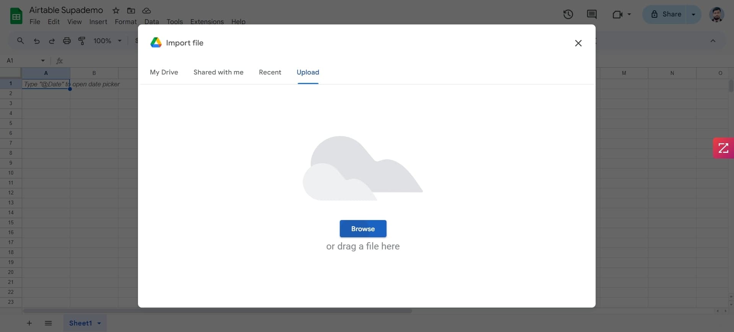Select column N header
Viewport: 734px width, 332px height.
point(672,73)
